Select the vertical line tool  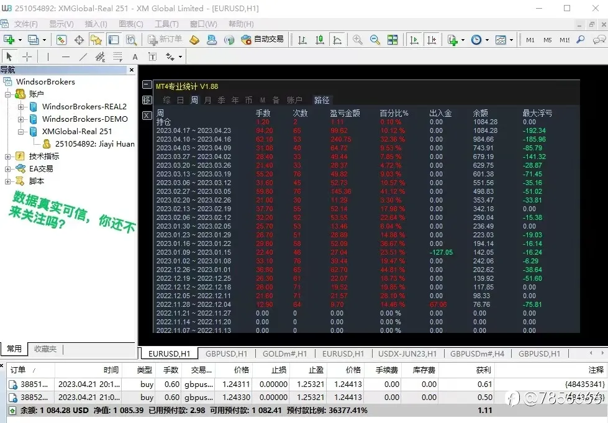(x=48, y=57)
